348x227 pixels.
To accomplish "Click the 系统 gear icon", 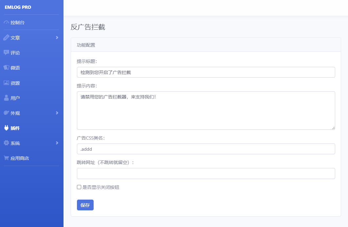I will [6, 143].
